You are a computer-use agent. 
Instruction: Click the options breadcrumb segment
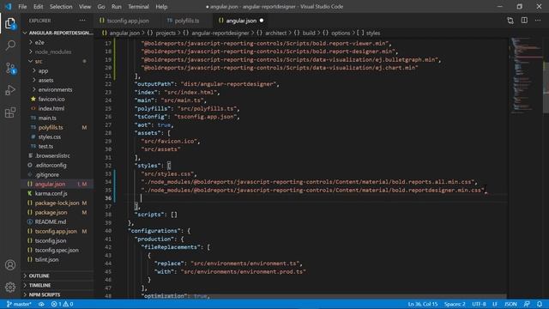[x=341, y=33]
